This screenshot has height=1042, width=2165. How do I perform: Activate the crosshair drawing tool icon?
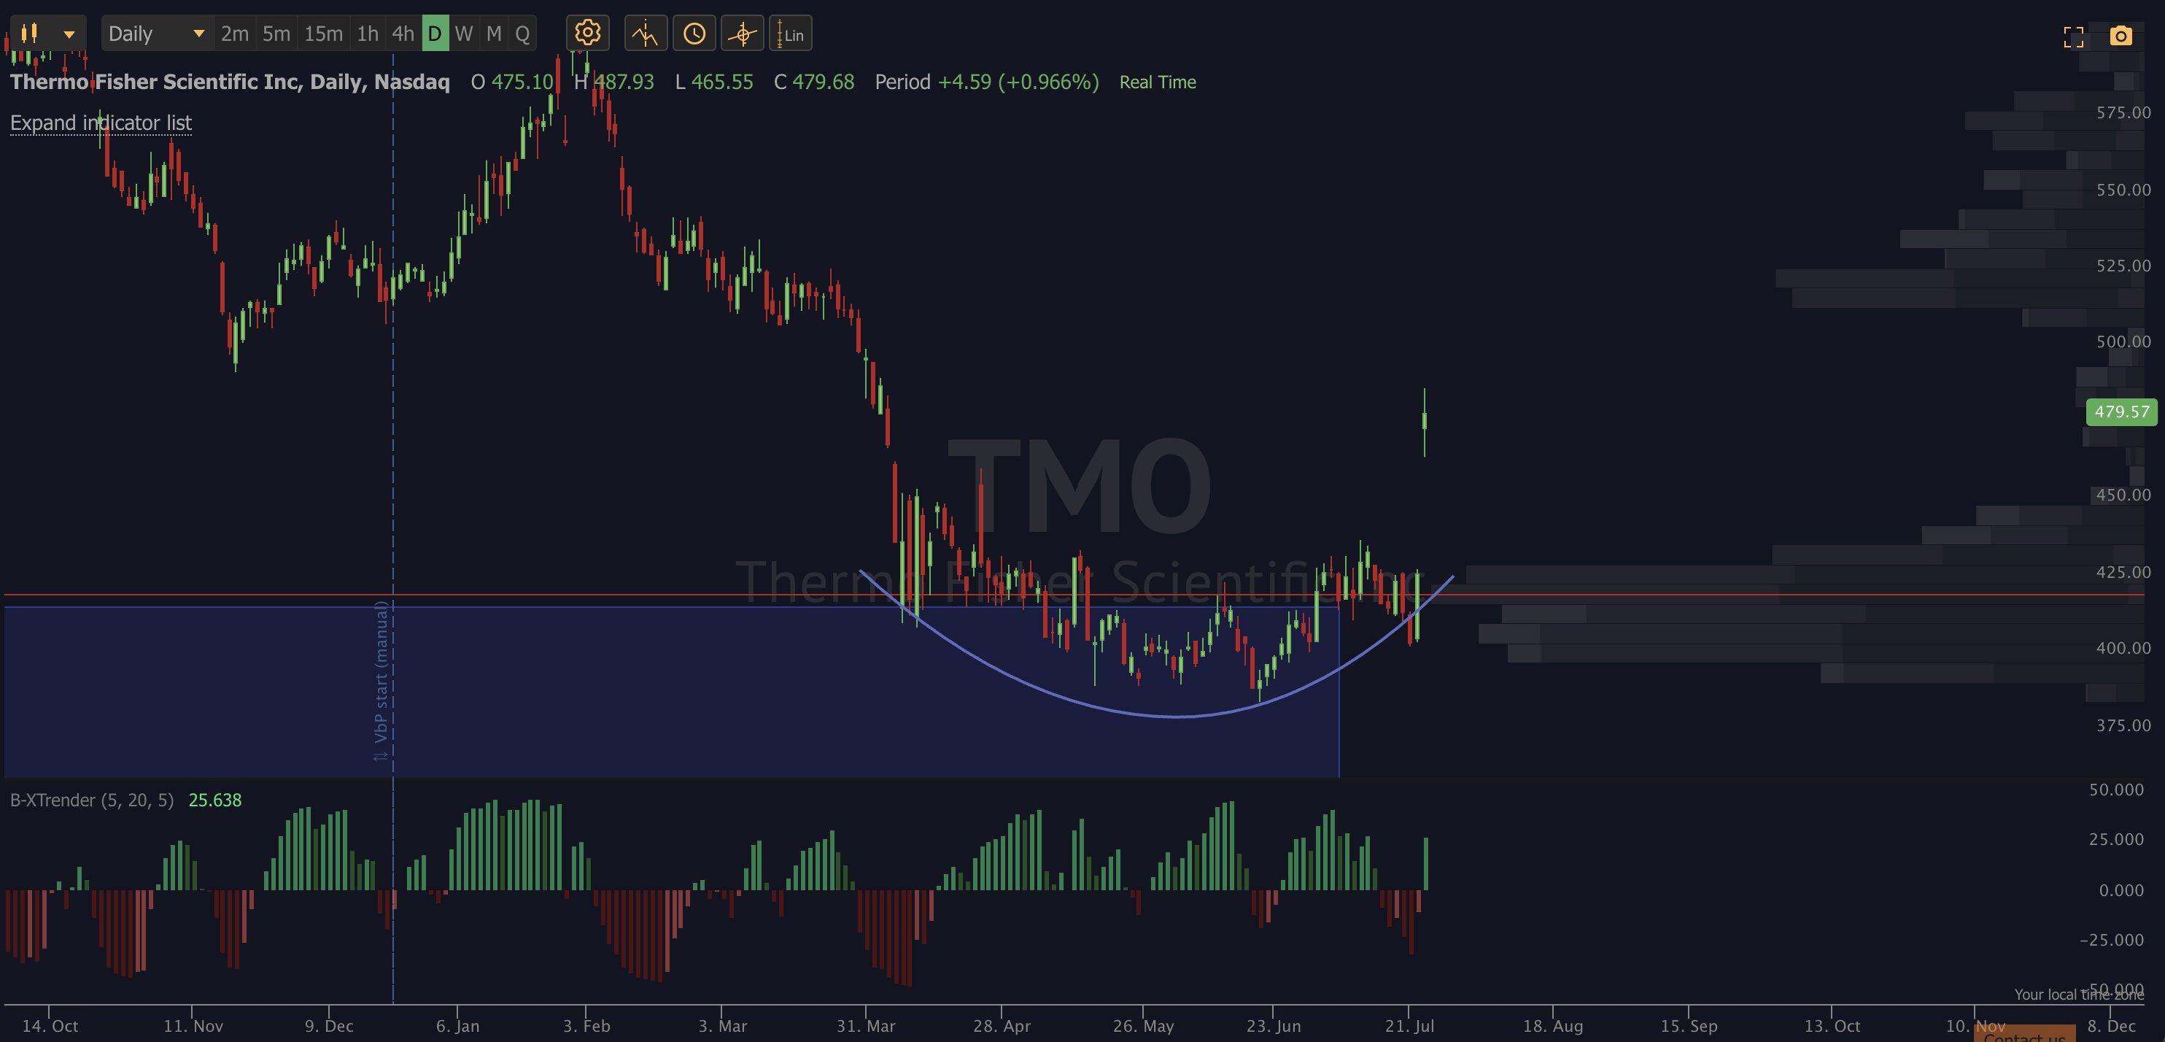click(742, 34)
